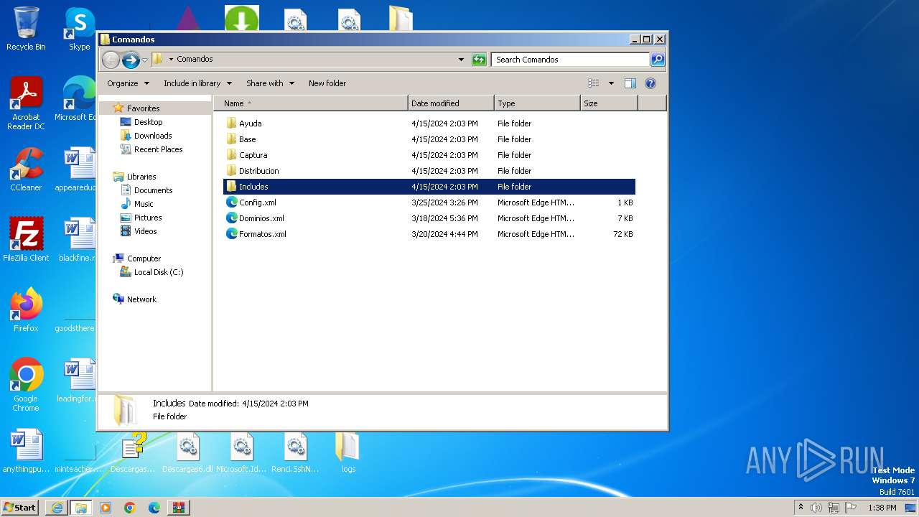Screen dimensions: 919x517
Task: Click the CCleaner desktop icon
Action: click(x=26, y=169)
